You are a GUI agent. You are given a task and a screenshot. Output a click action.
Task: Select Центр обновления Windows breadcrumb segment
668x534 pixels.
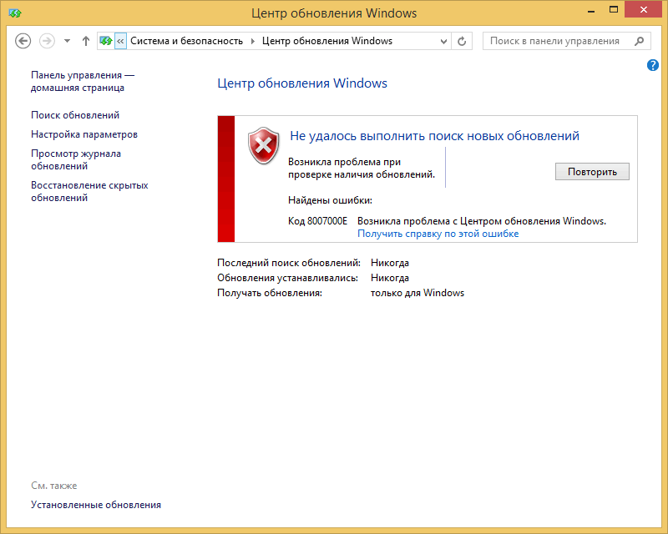pyautogui.click(x=326, y=41)
